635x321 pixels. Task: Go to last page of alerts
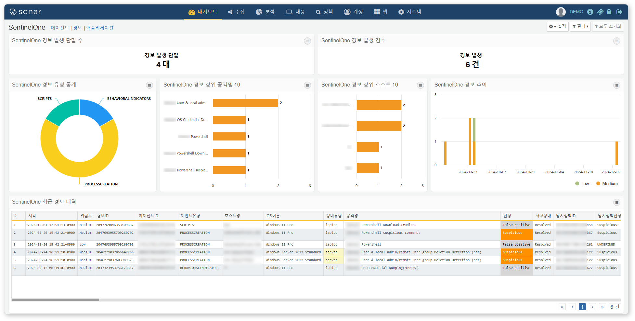pos(603,307)
